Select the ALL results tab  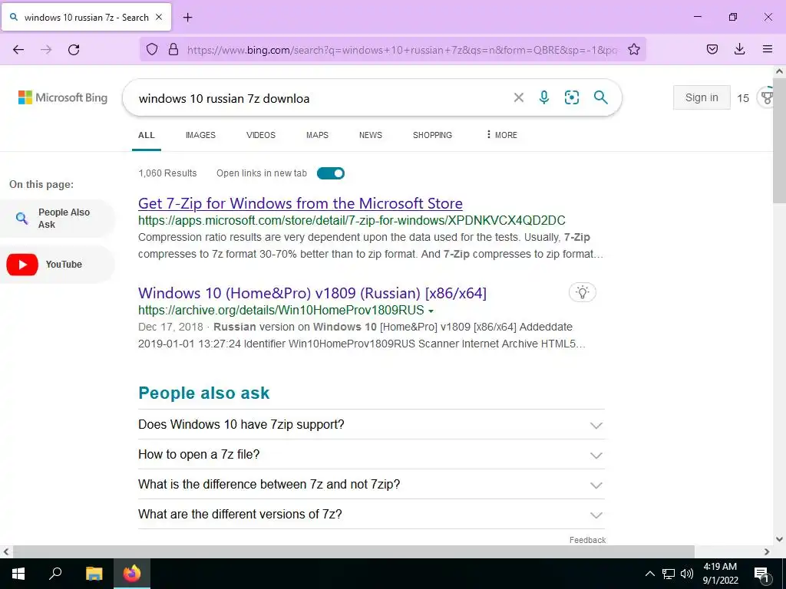pyautogui.click(x=147, y=135)
